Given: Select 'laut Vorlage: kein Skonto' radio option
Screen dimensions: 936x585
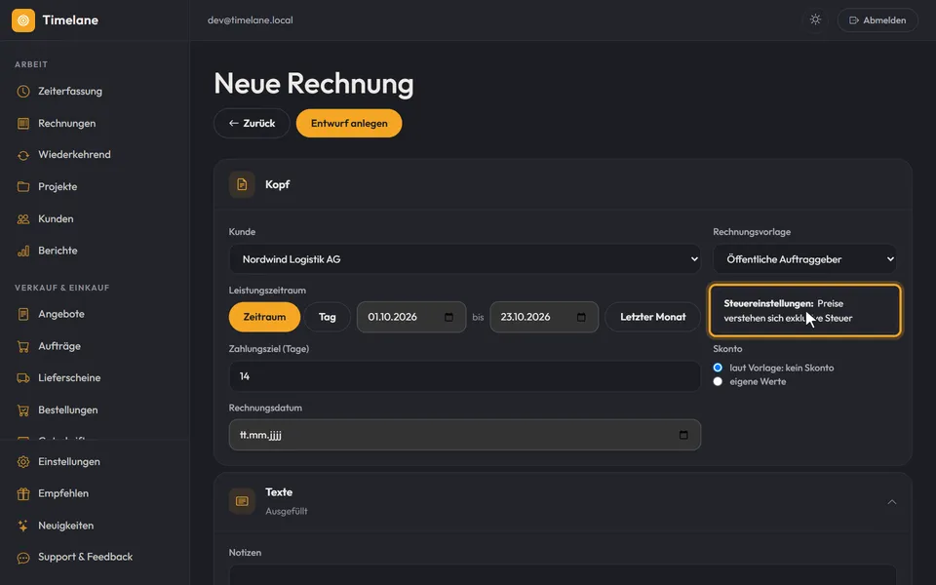Looking at the screenshot, I should pos(718,368).
